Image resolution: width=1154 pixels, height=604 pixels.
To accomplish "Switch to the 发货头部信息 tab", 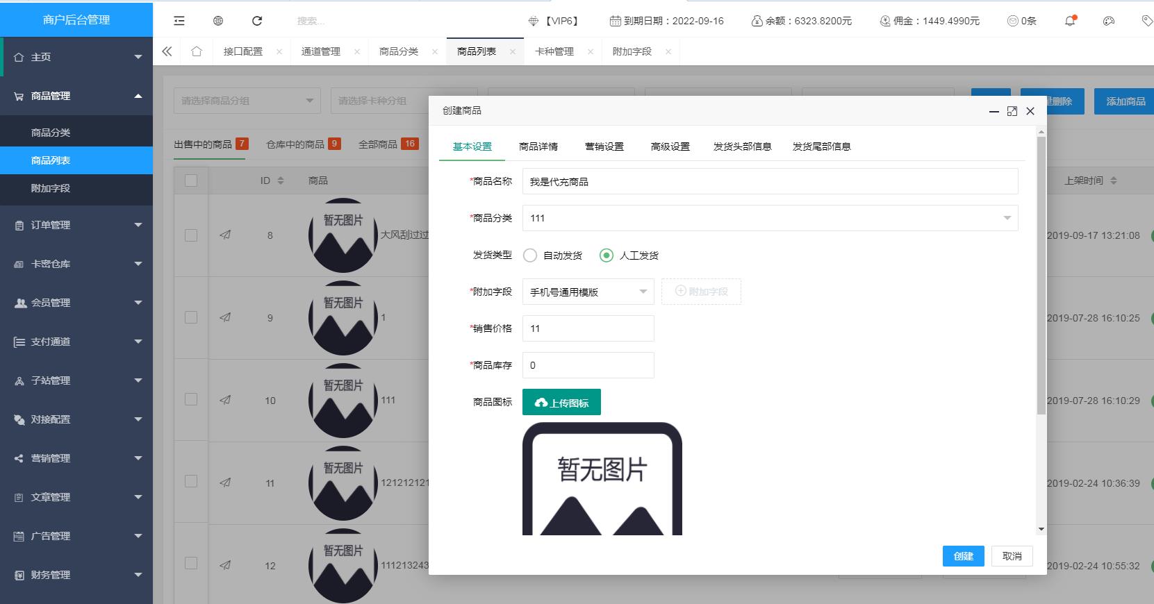I will [x=743, y=146].
